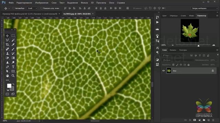Viewport: 220px width, 123px height.
Task: Open the Paragraph panel icon
Action: click(x=157, y=53)
